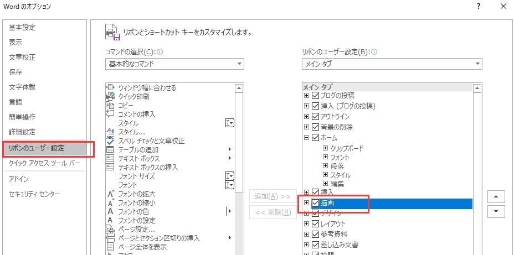Click the command list scrollbar up arrow
The height and width of the screenshot is (255, 514).
(239, 88)
